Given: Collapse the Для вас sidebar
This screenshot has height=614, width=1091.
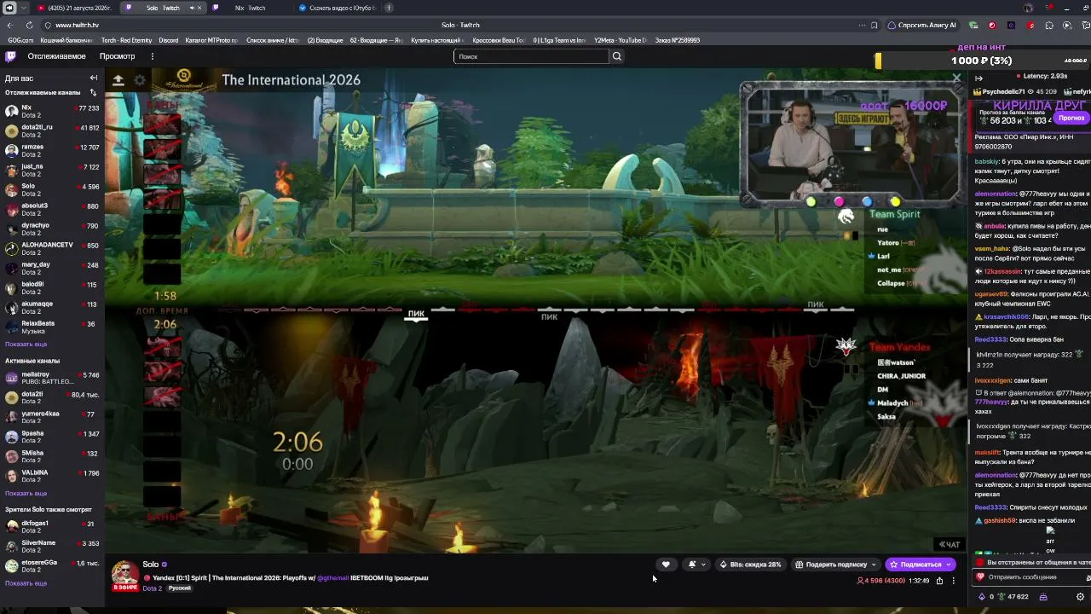Looking at the screenshot, I should pyautogui.click(x=94, y=78).
